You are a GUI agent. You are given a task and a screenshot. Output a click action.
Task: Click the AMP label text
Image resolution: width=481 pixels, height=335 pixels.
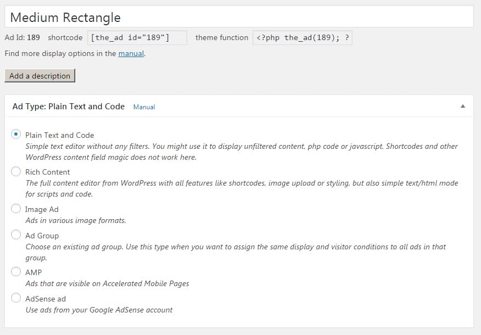click(x=33, y=272)
